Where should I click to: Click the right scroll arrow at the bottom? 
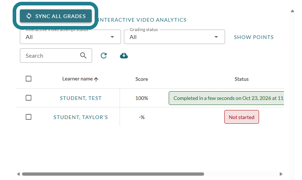coord(281,174)
